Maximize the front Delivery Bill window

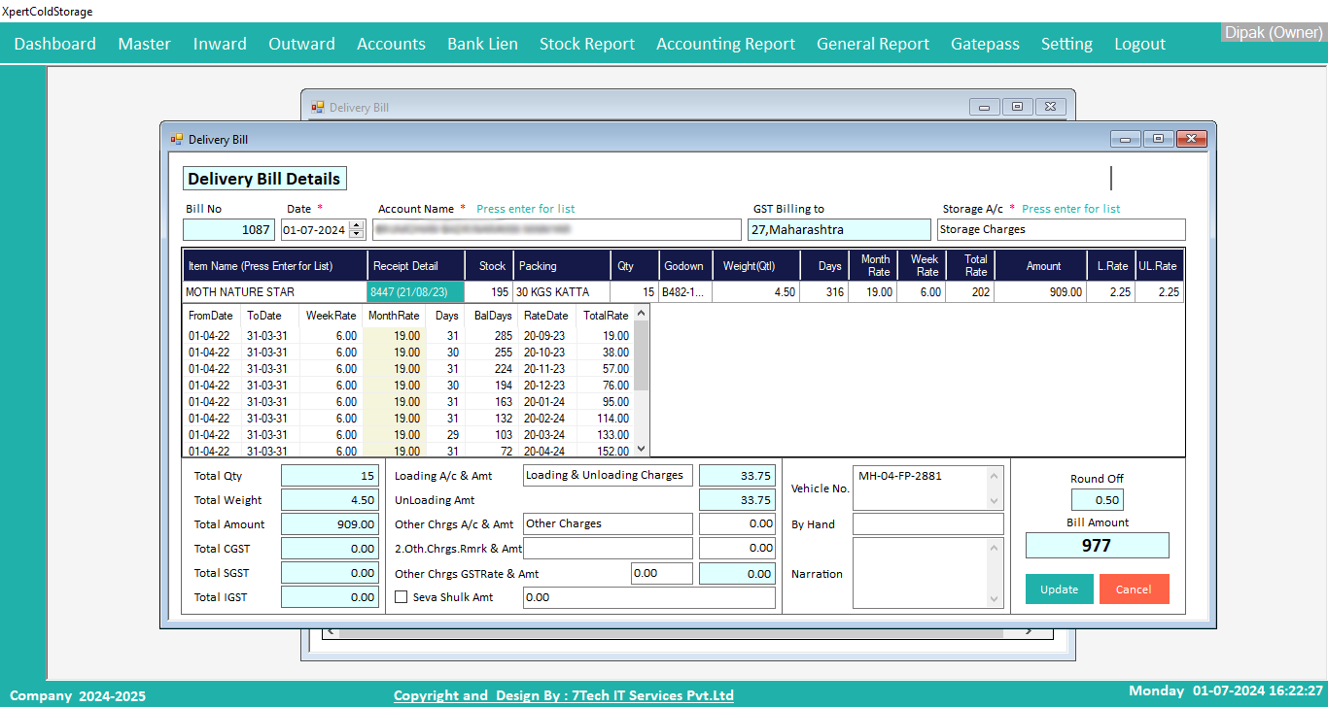[x=1157, y=139]
